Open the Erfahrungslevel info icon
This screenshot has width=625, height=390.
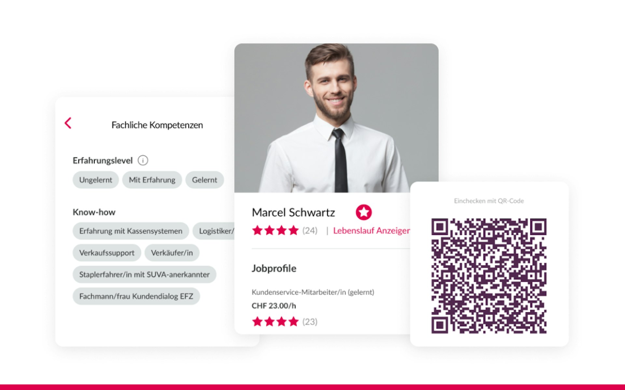(143, 160)
